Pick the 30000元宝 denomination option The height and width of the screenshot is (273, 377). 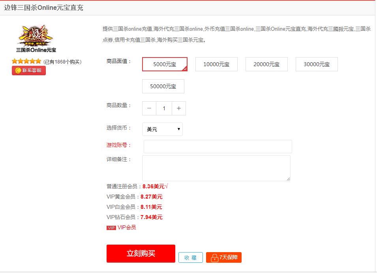[317, 64]
